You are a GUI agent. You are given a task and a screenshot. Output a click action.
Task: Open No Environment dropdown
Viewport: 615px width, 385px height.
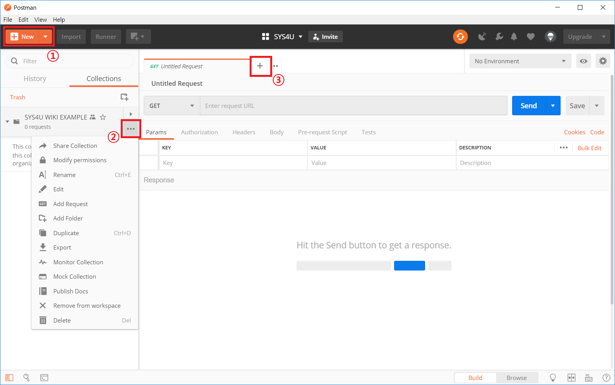(520, 61)
